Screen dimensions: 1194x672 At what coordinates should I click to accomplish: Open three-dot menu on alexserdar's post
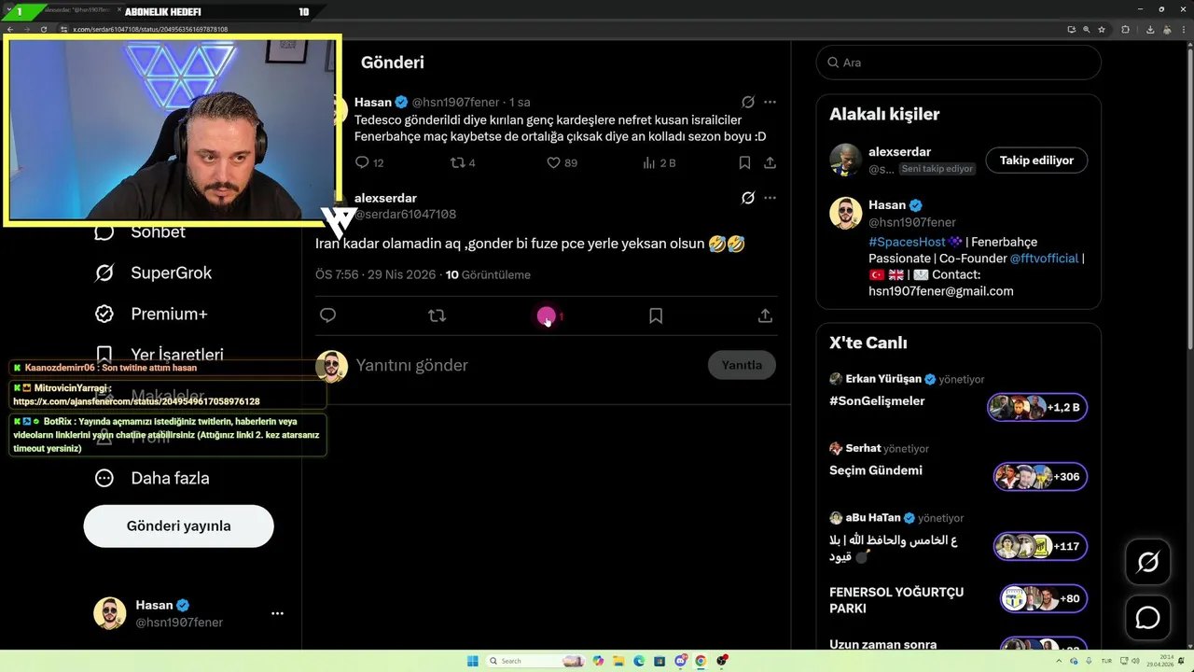tap(770, 198)
